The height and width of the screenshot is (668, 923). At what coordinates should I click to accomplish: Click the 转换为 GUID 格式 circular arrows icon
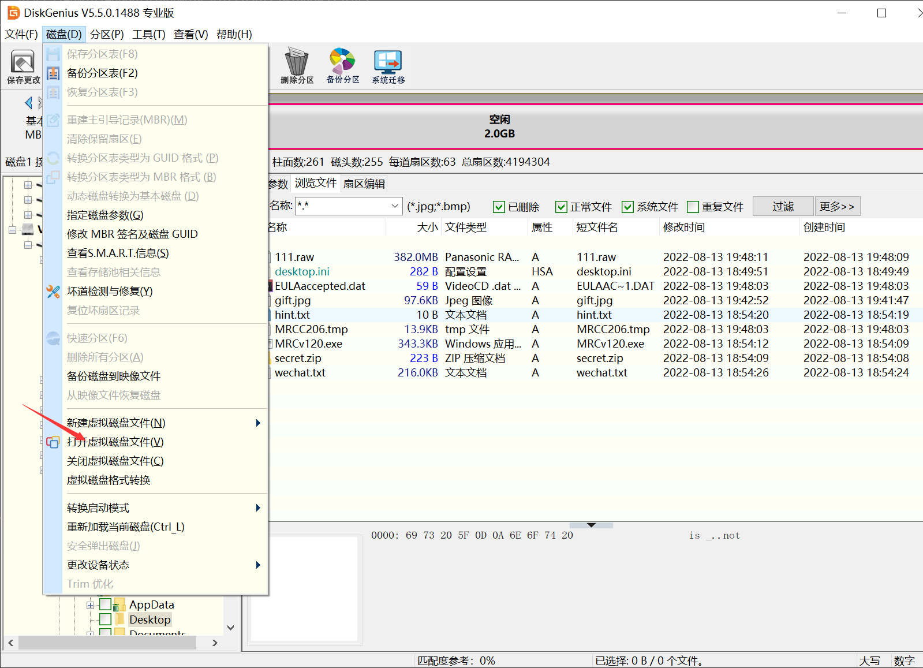point(53,158)
